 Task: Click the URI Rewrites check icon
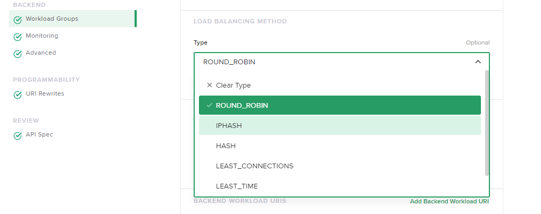pos(18,95)
